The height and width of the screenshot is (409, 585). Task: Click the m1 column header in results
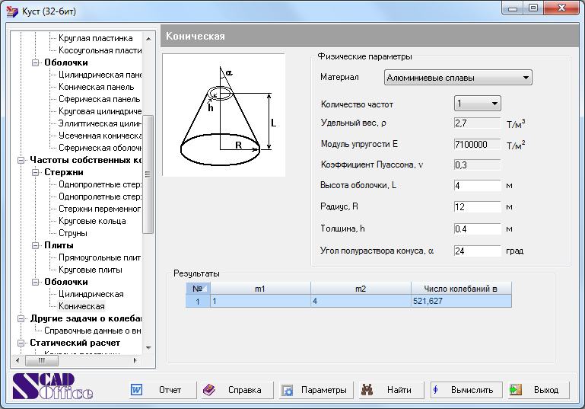[x=259, y=288]
